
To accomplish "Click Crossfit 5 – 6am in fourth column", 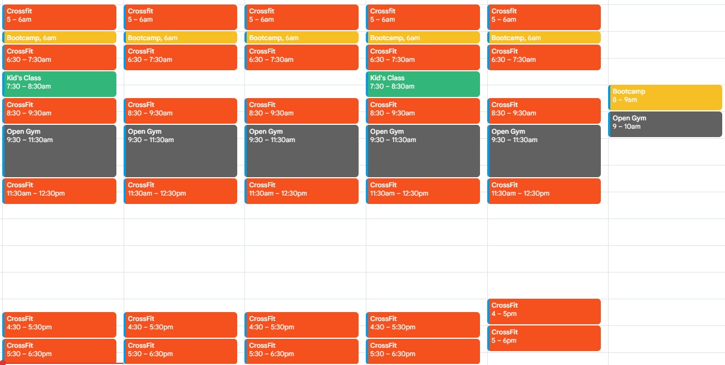I will click(x=423, y=17).
